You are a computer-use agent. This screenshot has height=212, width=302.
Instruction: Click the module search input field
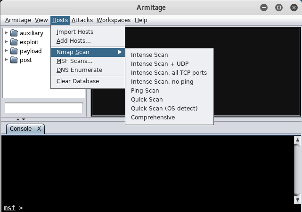tap(44, 108)
